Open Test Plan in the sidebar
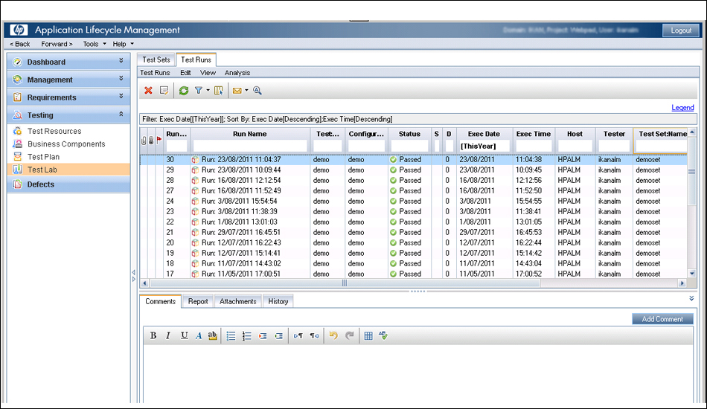Viewport: 707px width, 409px height. pyautogui.click(x=43, y=157)
